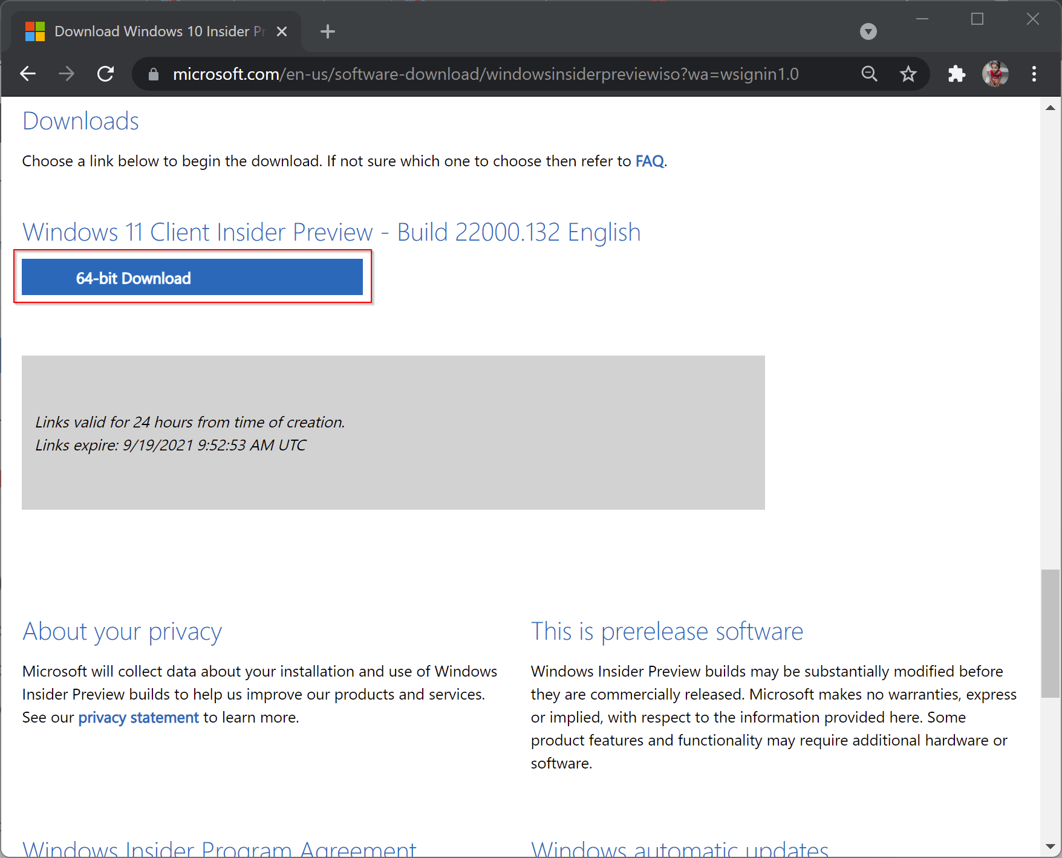Reload the current page
Image resolution: width=1062 pixels, height=858 pixels.
click(106, 74)
